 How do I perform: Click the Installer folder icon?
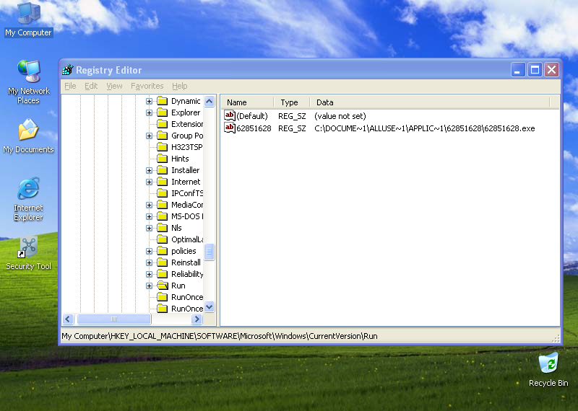coord(162,170)
